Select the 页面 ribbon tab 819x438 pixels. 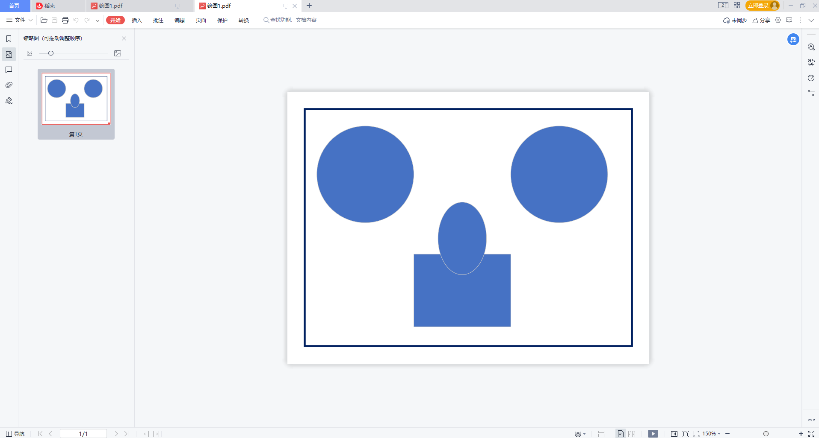(201, 20)
